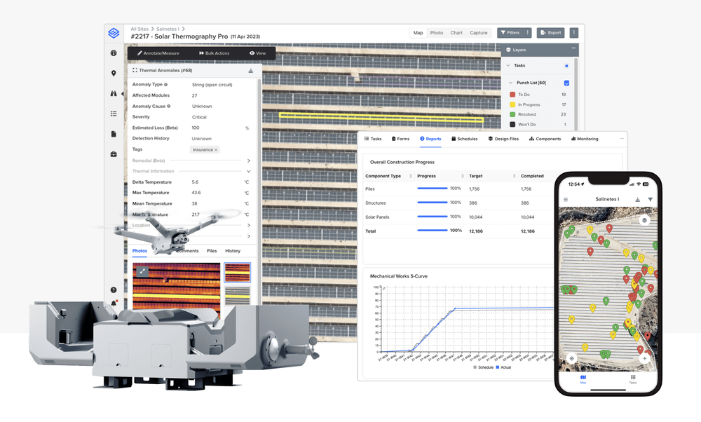701x422 pixels.
Task: Expand the Location section
Action: [249, 225]
